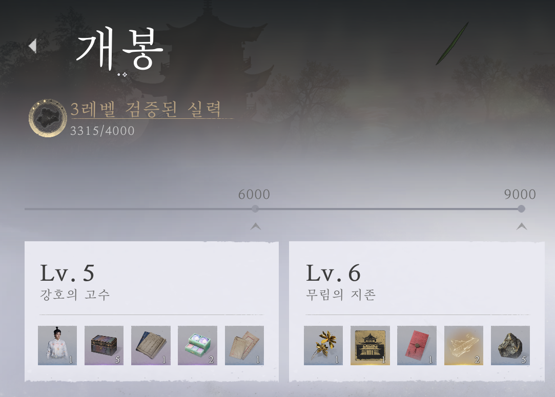This screenshot has width=555, height=397.
Task: Select the golden flower reward in Lv. 6
Action: pyautogui.click(x=323, y=345)
